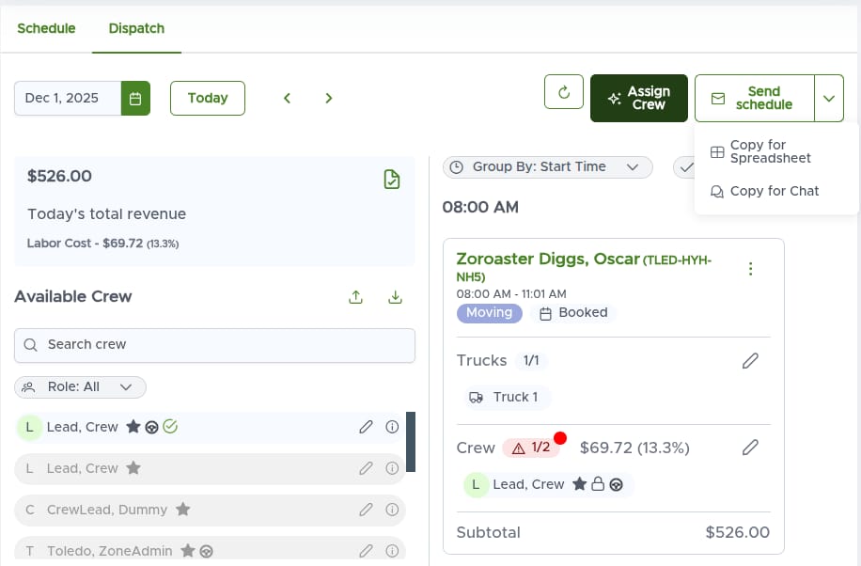
Task: Switch to the Schedule tab
Action: coord(46,28)
